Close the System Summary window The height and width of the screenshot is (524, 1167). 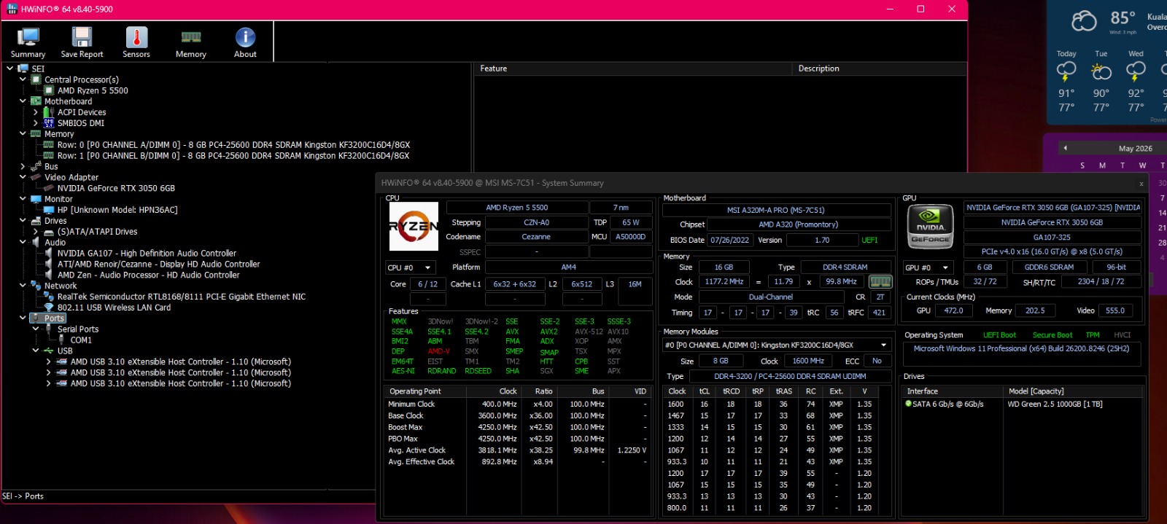[1141, 184]
